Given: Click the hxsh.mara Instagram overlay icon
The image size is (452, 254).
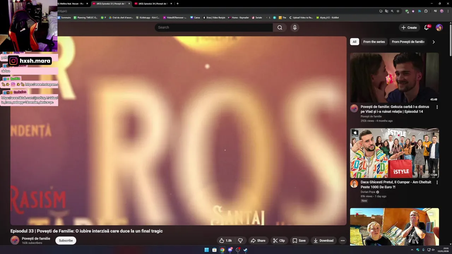Looking at the screenshot, I should click(13, 61).
